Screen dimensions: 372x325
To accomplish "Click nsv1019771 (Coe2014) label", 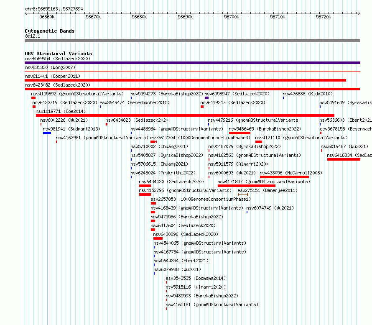I will pyautogui.click(x=61, y=111).
